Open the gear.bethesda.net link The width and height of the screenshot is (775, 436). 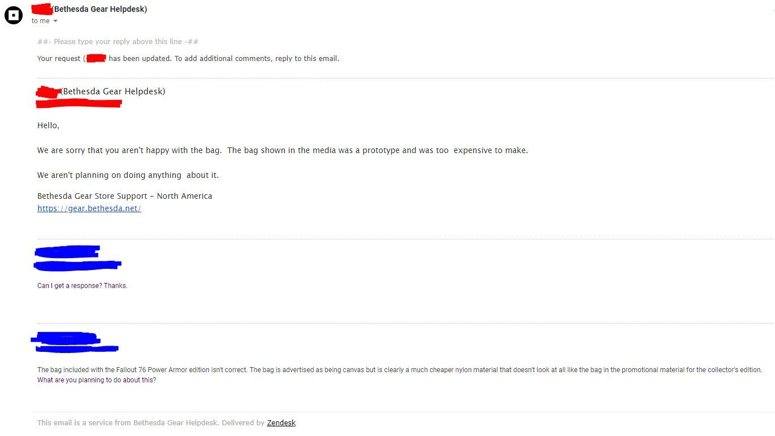click(x=89, y=208)
